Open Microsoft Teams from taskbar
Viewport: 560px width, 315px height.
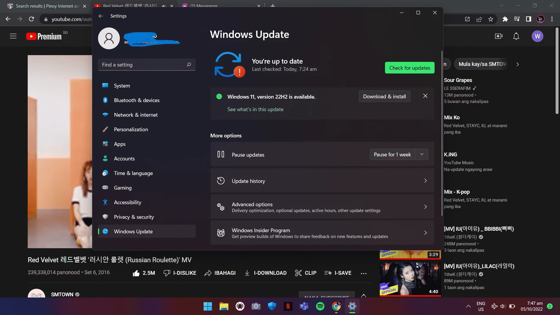(304, 306)
